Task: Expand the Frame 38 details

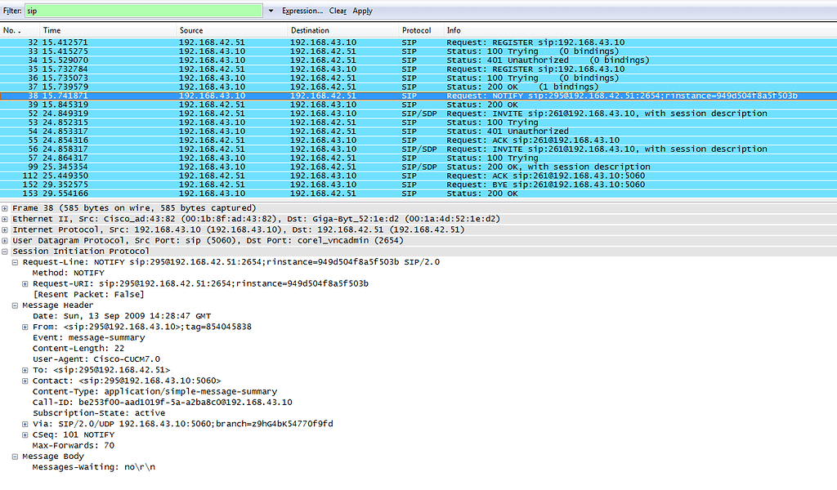Action: [x=6, y=207]
